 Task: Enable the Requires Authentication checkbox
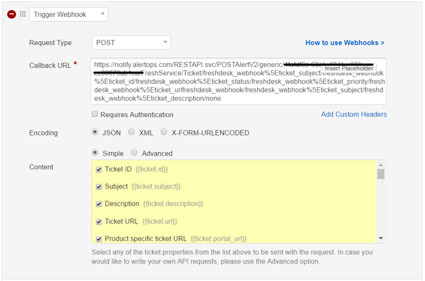coord(95,115)
